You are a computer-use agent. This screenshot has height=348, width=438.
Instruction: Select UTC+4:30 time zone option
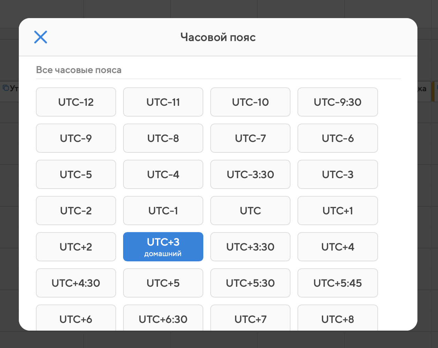tap(76, 283)
